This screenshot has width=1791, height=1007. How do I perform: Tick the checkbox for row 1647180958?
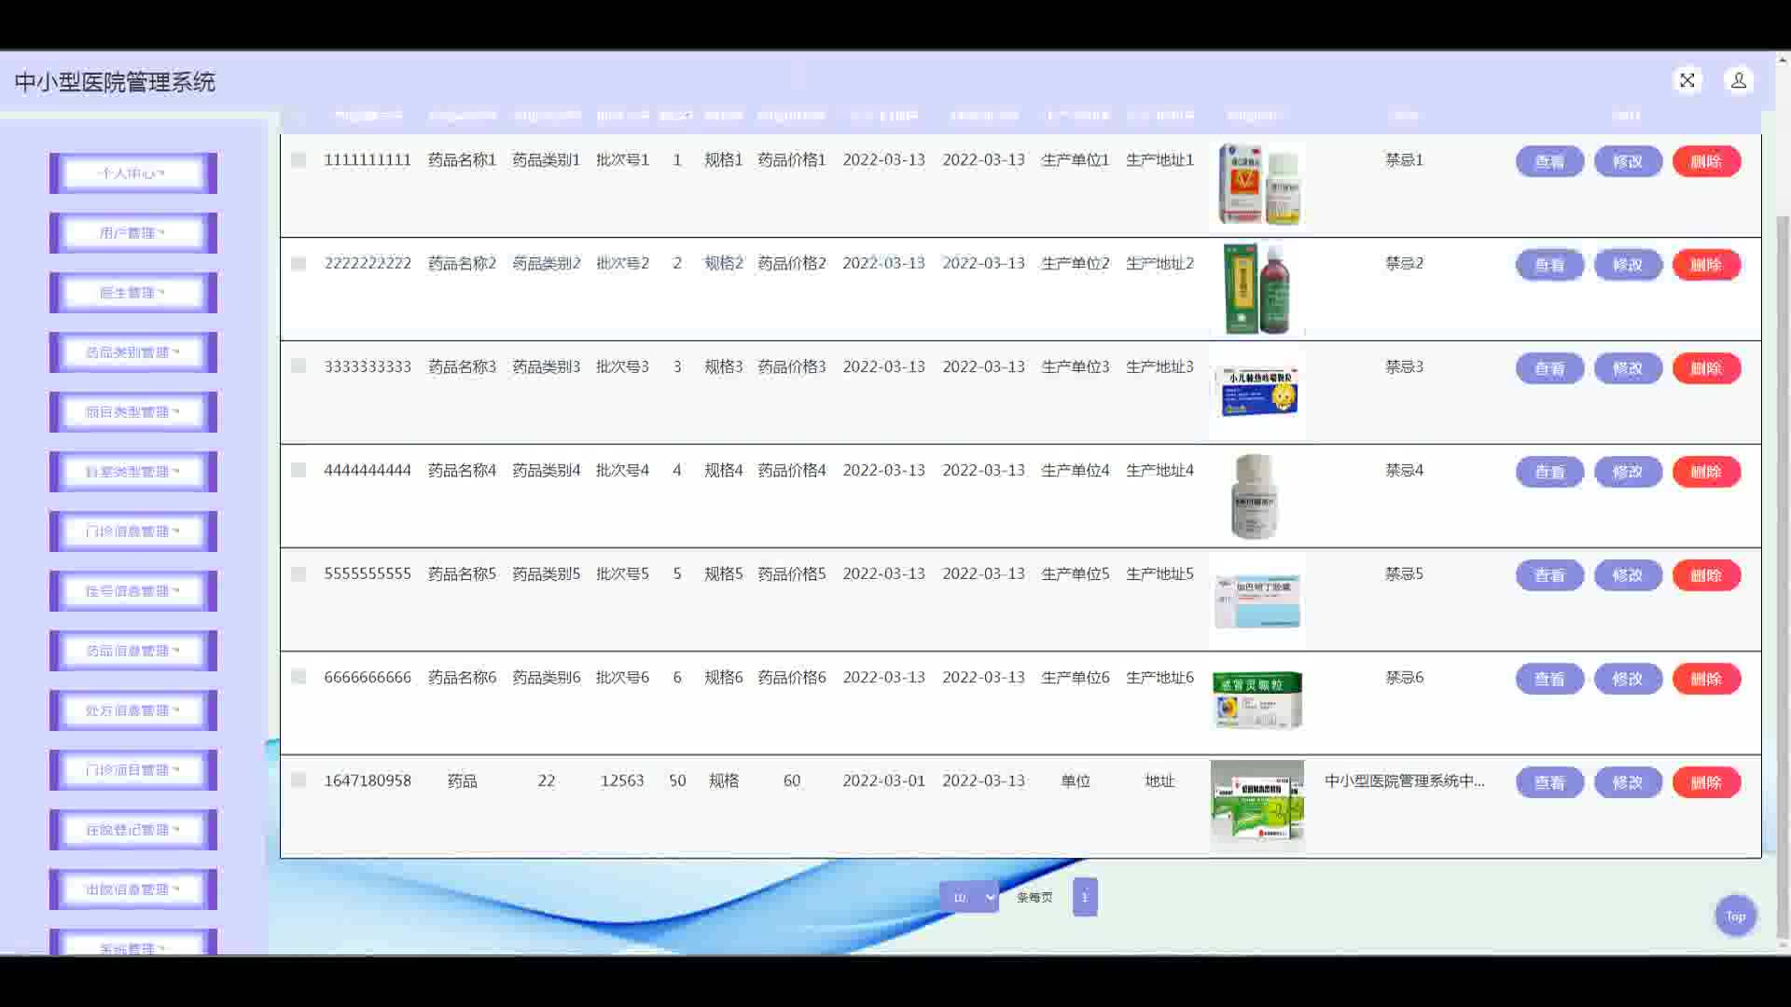298,780
